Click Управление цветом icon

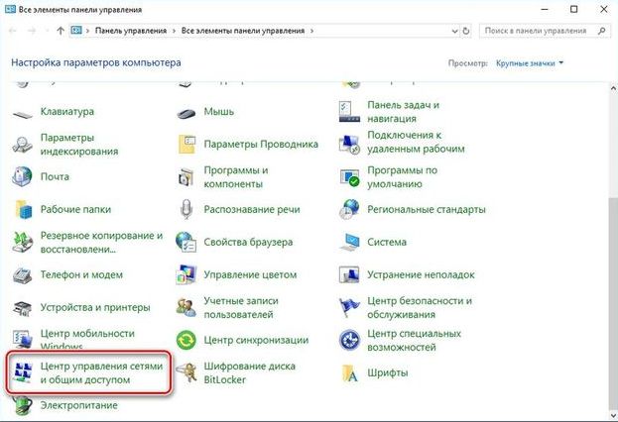[x=186, y=274]
